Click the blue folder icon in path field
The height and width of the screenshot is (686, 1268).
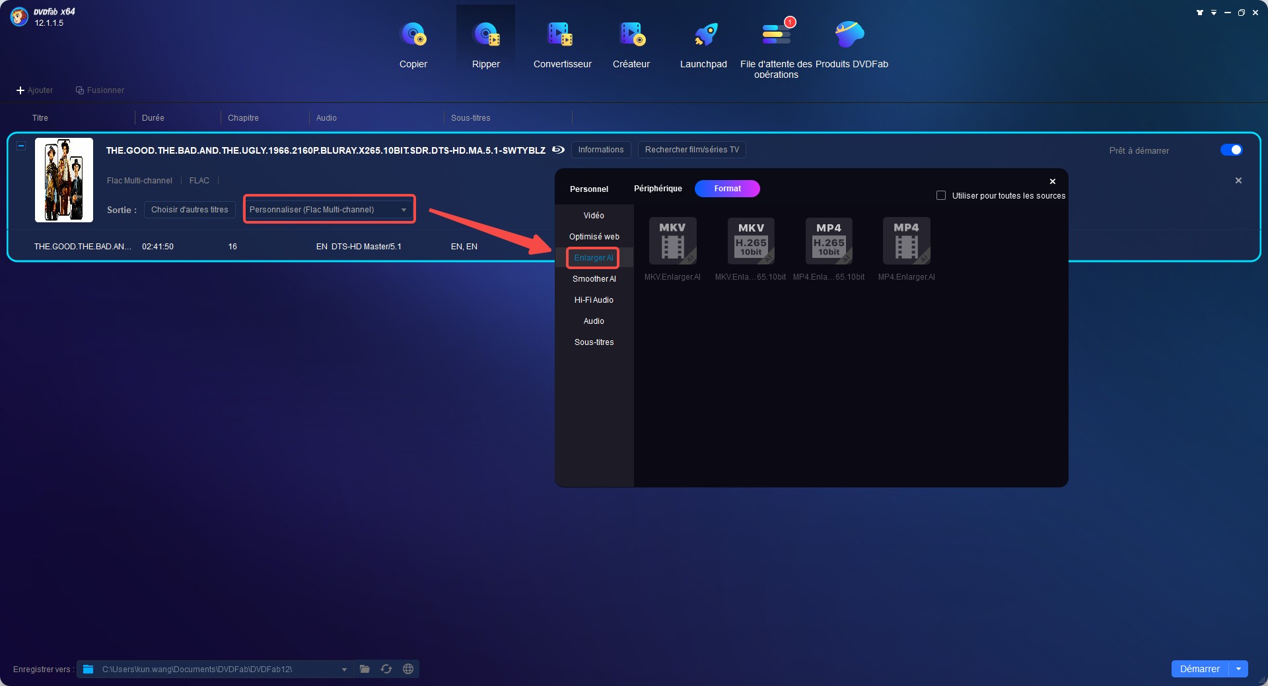click(88, 669)
